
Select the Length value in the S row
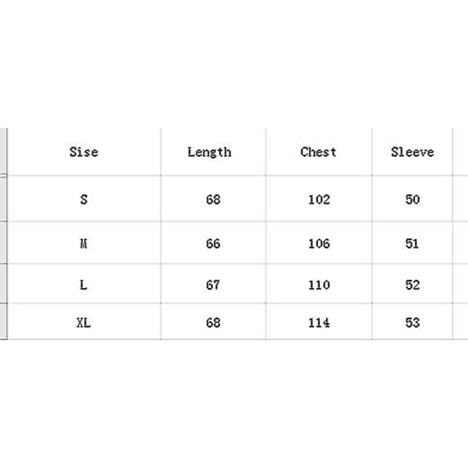(213, 200)
